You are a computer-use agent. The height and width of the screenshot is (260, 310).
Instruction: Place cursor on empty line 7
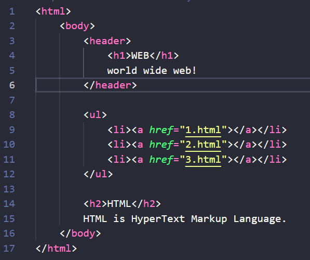point(172,100)
